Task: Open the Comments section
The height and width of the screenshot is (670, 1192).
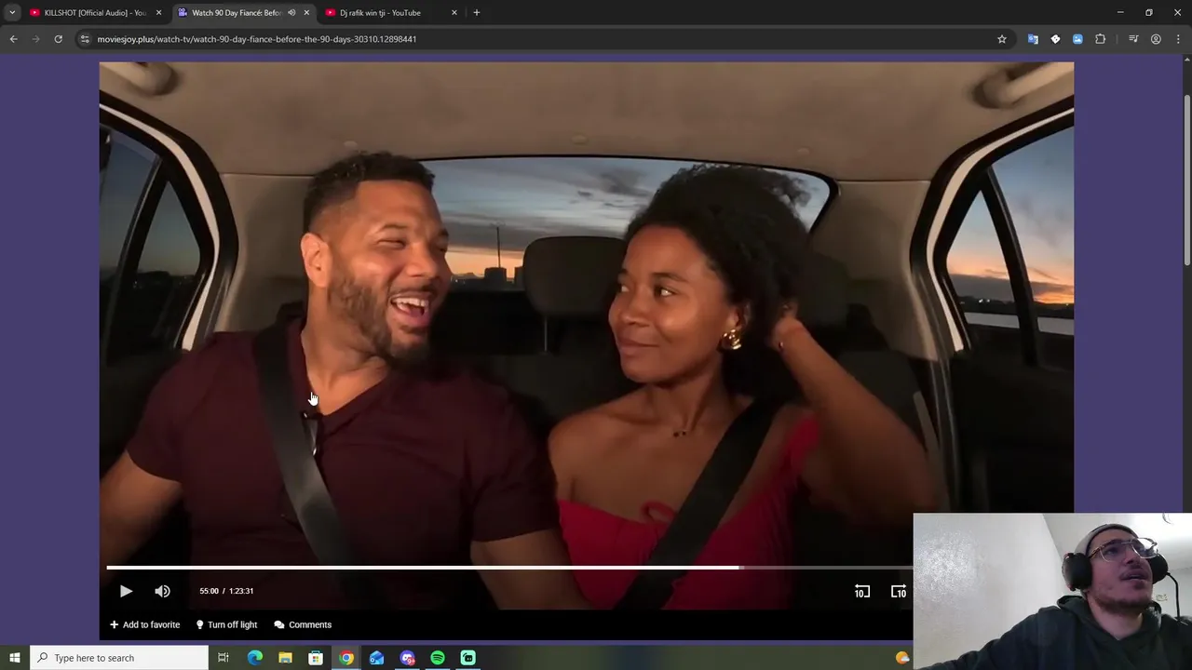Action: (303, 624)
